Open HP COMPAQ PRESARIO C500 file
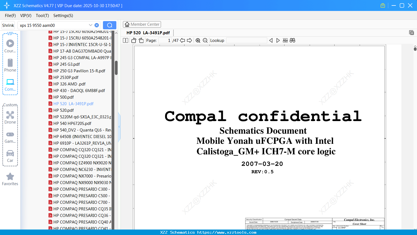Image resolution: width=417 pixels, height=235 pixels. pyautogui.click(x=80, y=196)
